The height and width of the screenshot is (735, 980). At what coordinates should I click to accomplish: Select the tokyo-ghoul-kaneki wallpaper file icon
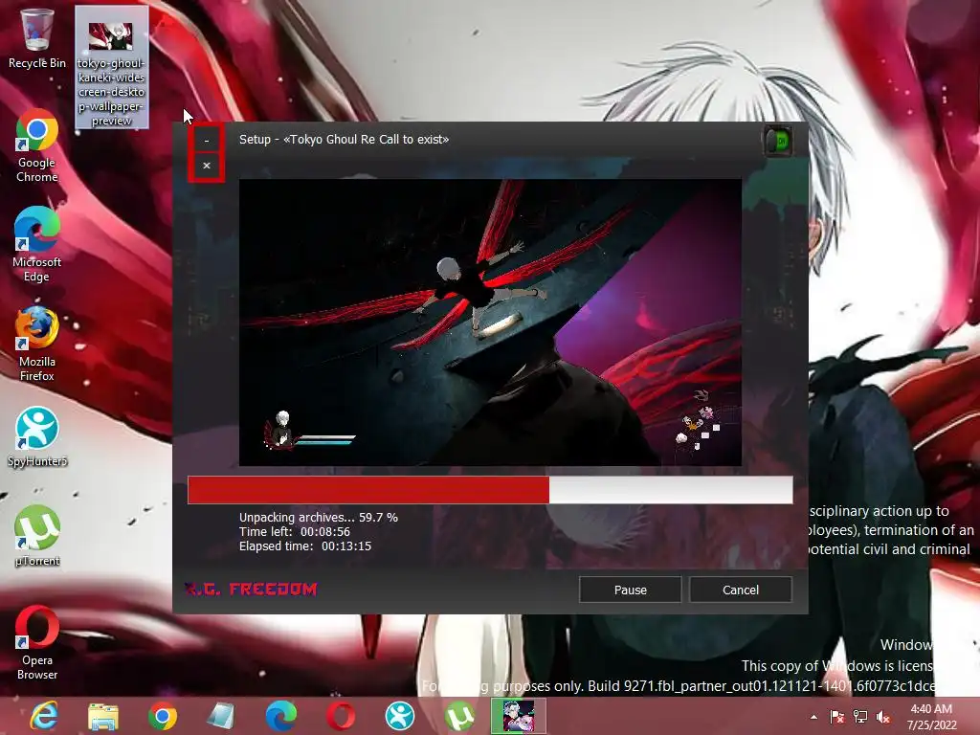111,68
